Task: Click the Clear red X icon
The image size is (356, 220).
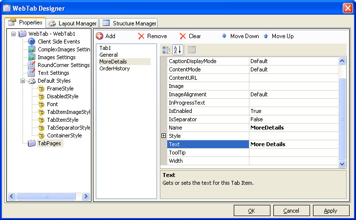Action: 183,36
